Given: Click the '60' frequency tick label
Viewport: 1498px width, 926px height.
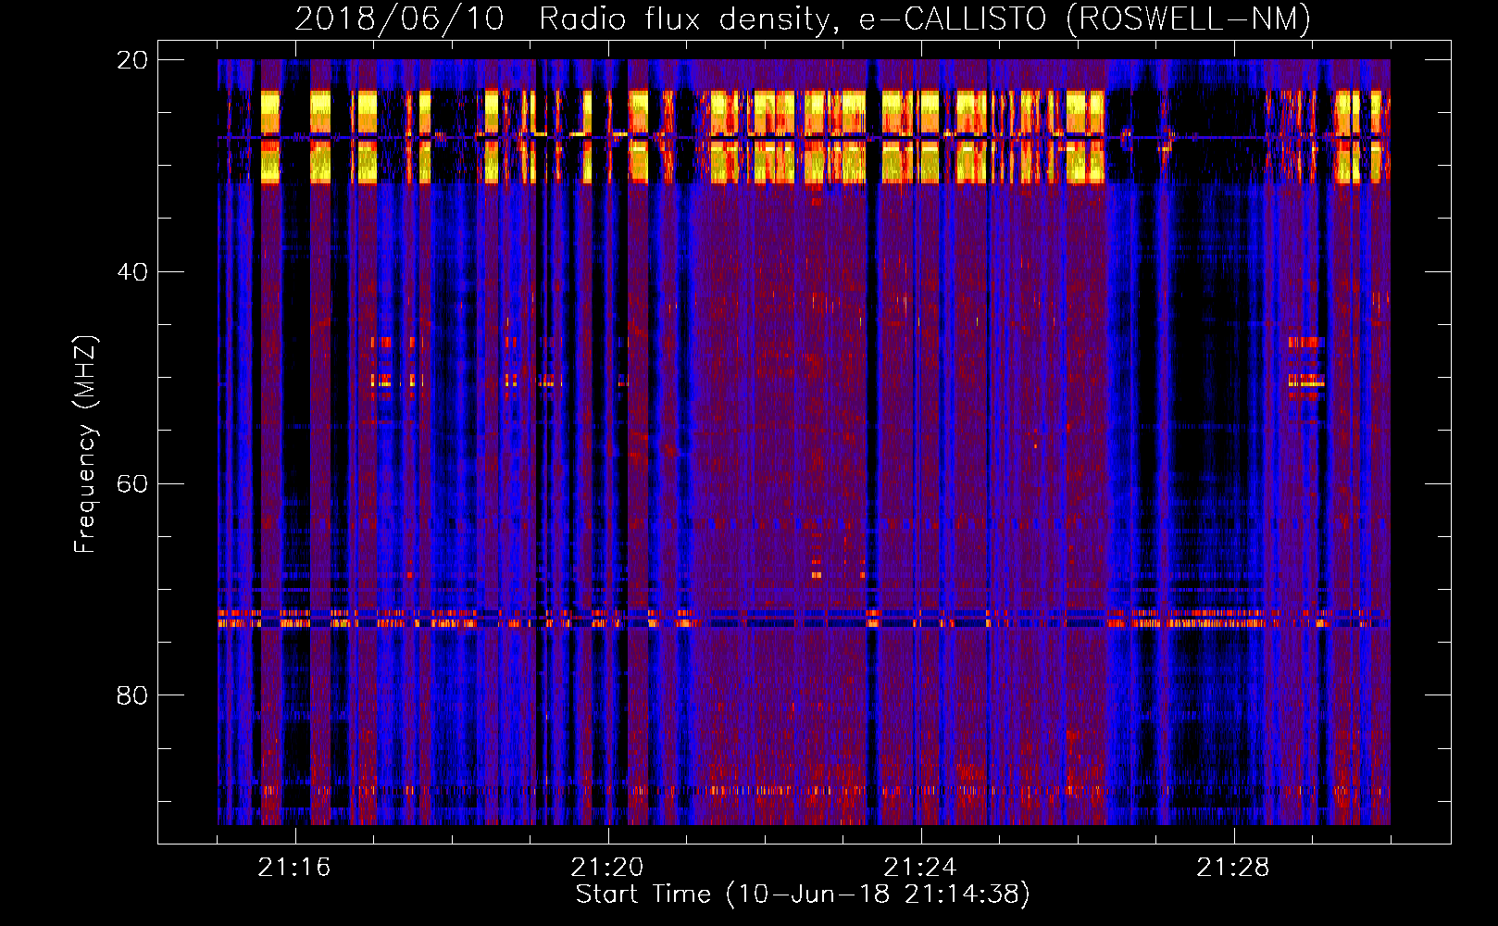Looking at the screenshot, I should pos(131,484).
